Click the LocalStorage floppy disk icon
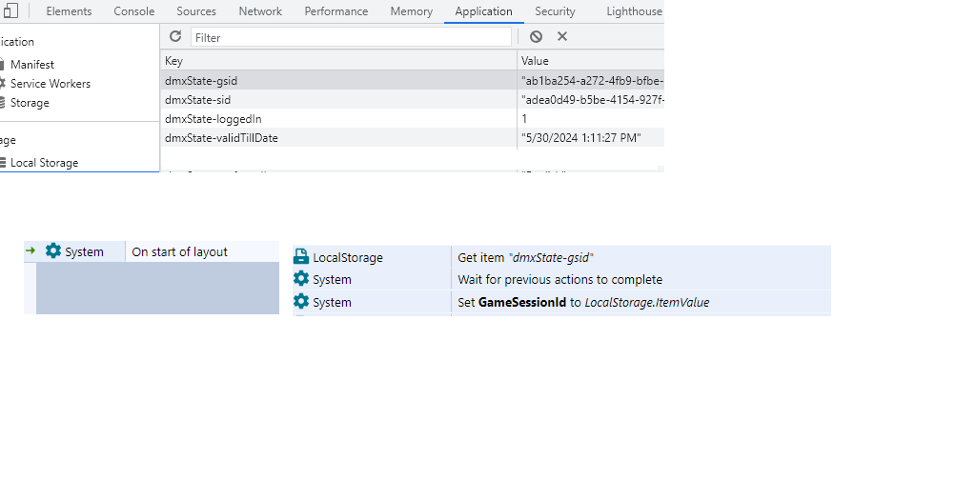This screenshot has height=480, width=976. (301, 257)
